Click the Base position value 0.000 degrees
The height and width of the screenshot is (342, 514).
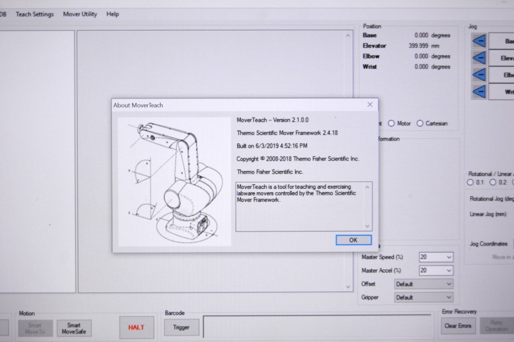432,35
